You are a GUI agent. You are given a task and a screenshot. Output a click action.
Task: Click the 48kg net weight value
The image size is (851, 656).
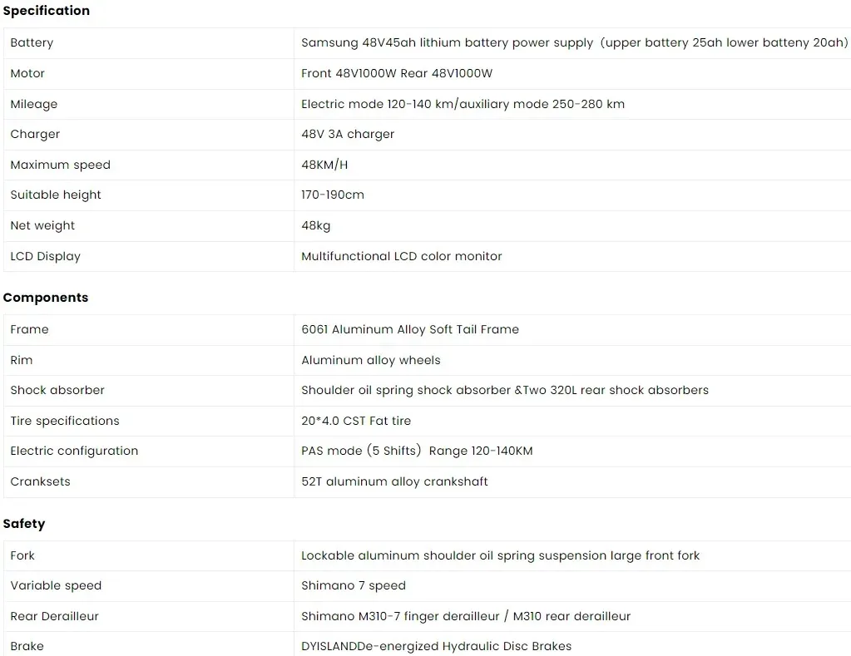point(316,225)
